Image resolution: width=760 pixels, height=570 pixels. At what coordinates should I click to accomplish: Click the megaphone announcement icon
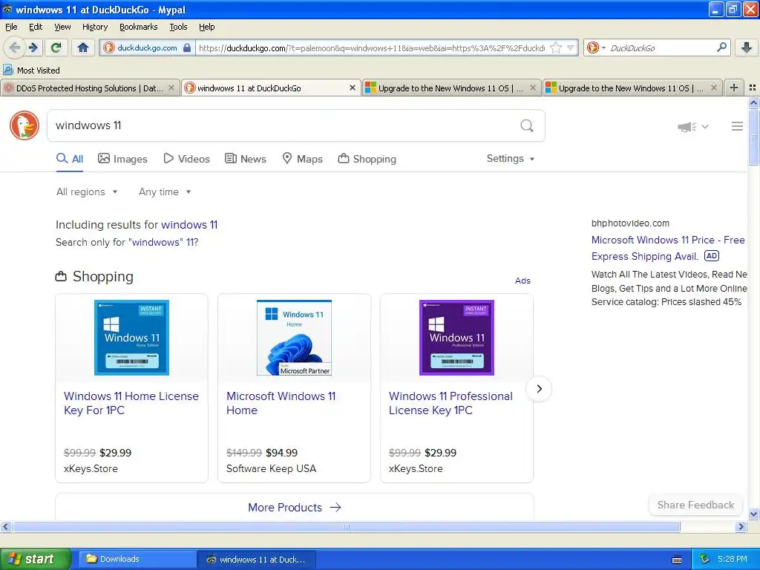[x=687, y=126]
